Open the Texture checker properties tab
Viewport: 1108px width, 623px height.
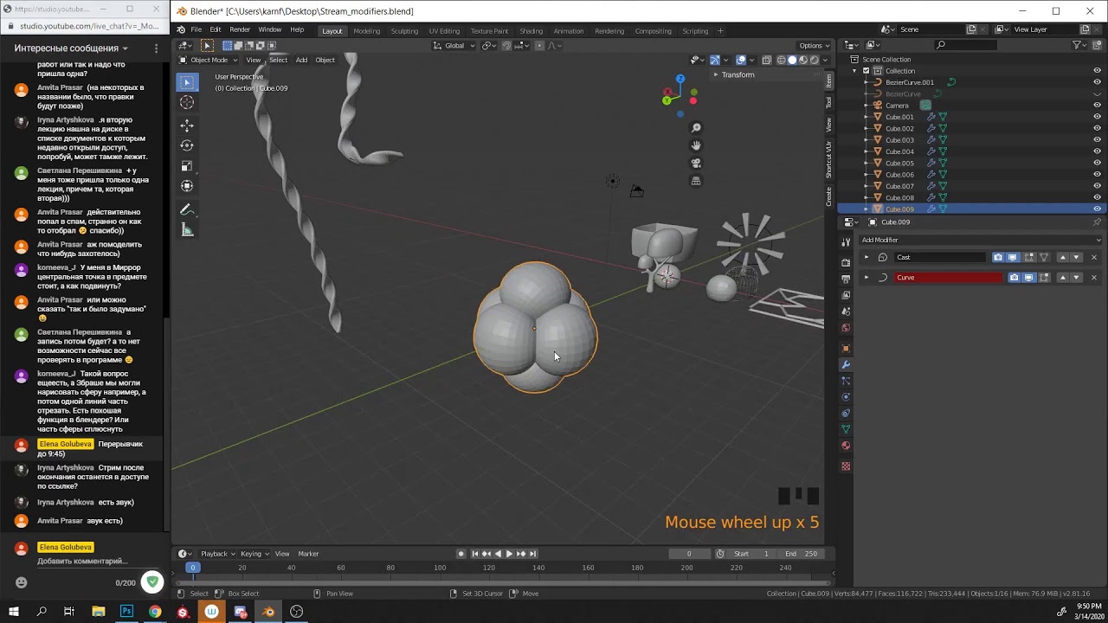click(846, 466)
